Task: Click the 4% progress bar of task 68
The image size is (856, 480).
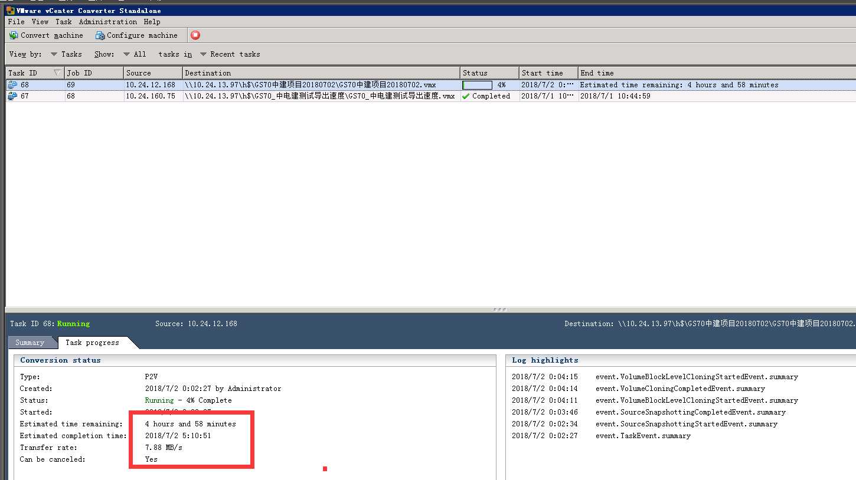Action: 477,85
